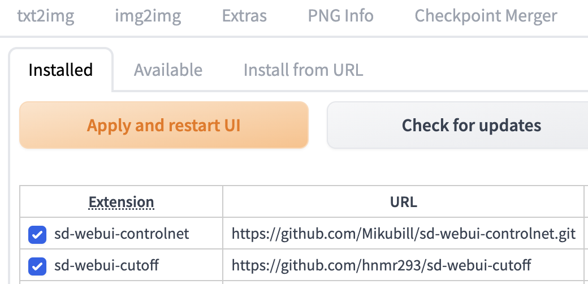
Task: Open the PNG Info tab
Action: point(340,16)
